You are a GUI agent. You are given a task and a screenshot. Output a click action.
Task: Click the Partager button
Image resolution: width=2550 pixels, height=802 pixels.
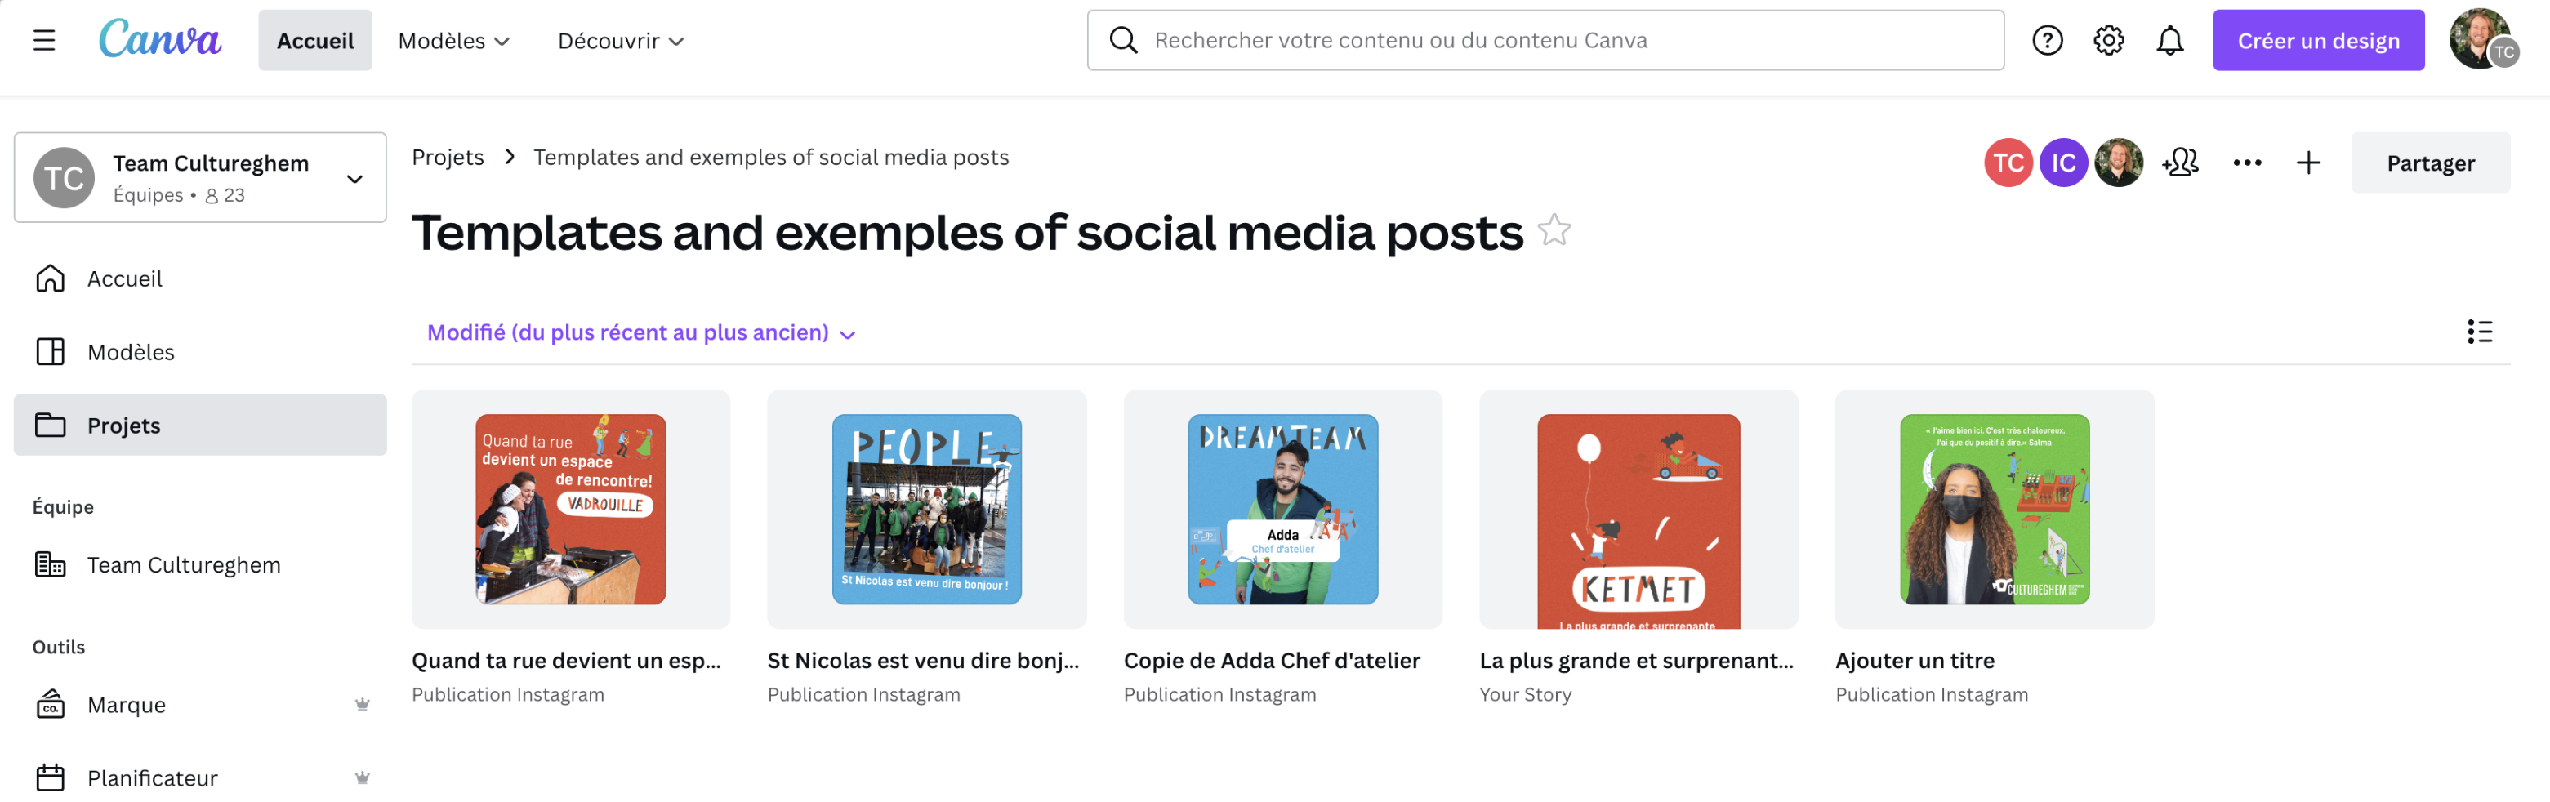tap(2429, 163)
